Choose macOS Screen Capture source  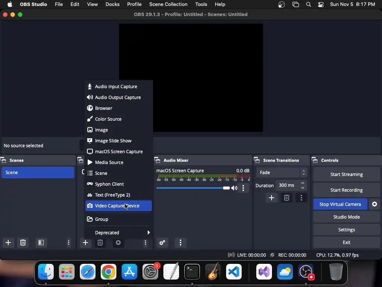118,151
